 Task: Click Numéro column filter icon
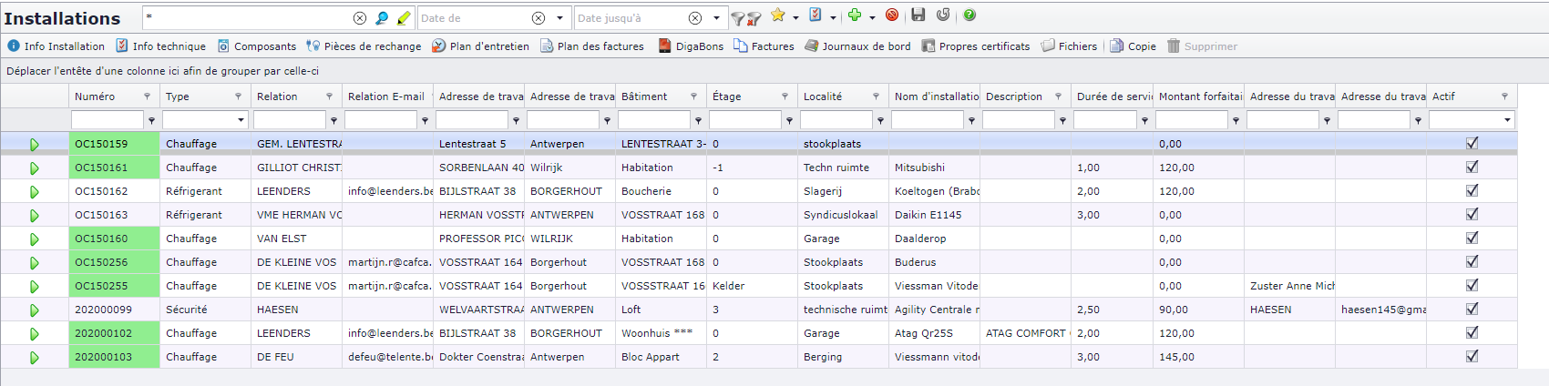pyautogui.click(x=147, y=96)
